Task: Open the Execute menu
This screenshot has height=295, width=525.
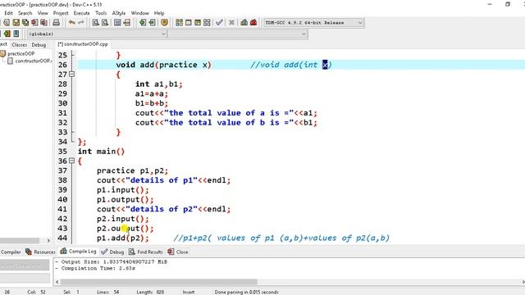Action: click(82, 13)
